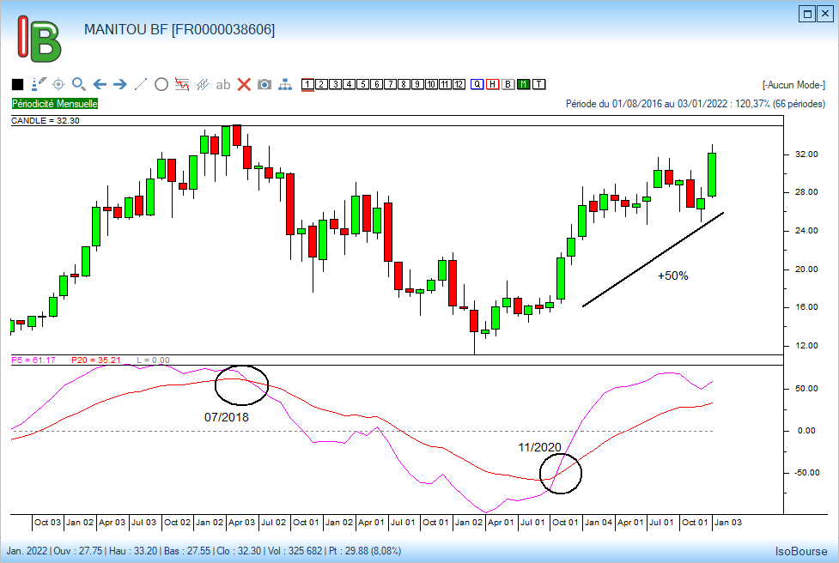Select numbered box 10
Image resolution: width=839 pixels, height=563 pixels.
(432, 84)
